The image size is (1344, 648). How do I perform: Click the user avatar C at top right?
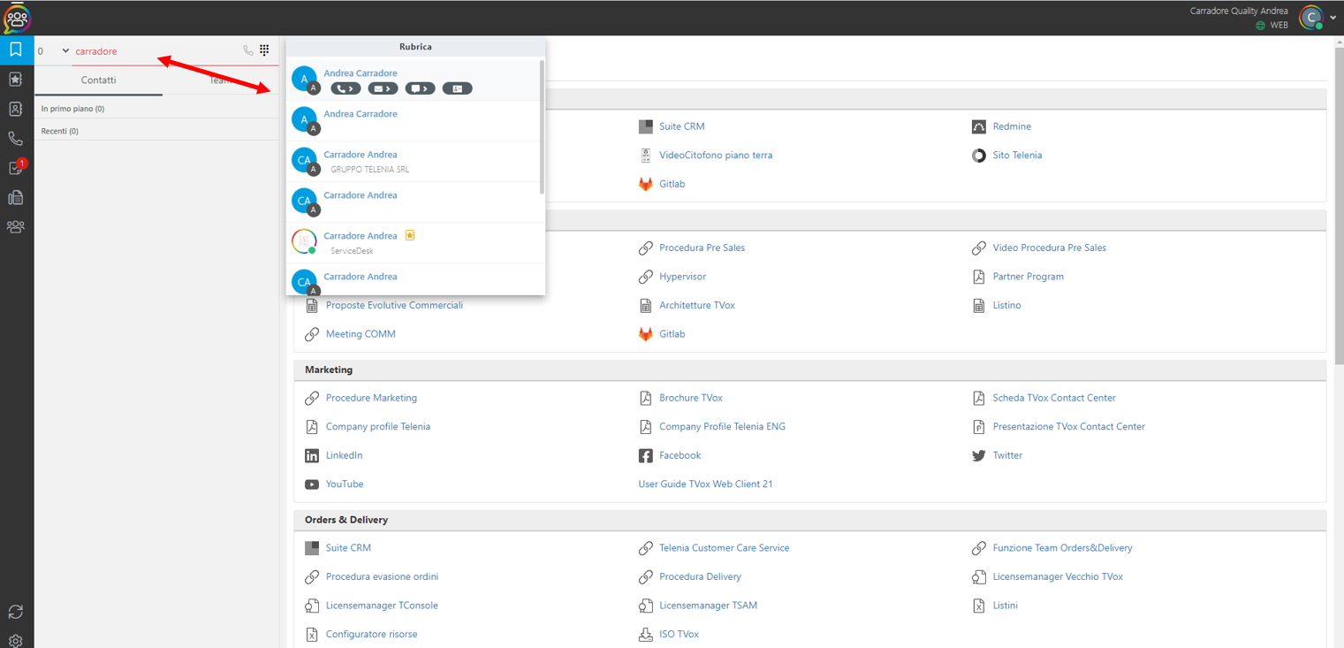[x=1311, y=17]
